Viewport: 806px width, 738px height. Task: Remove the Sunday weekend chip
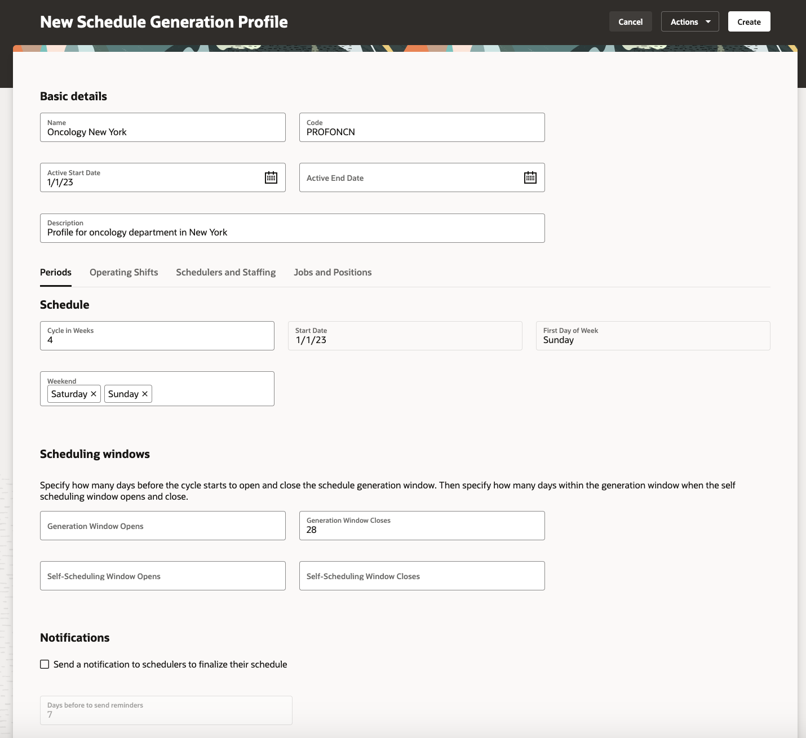tap(144, 394)
